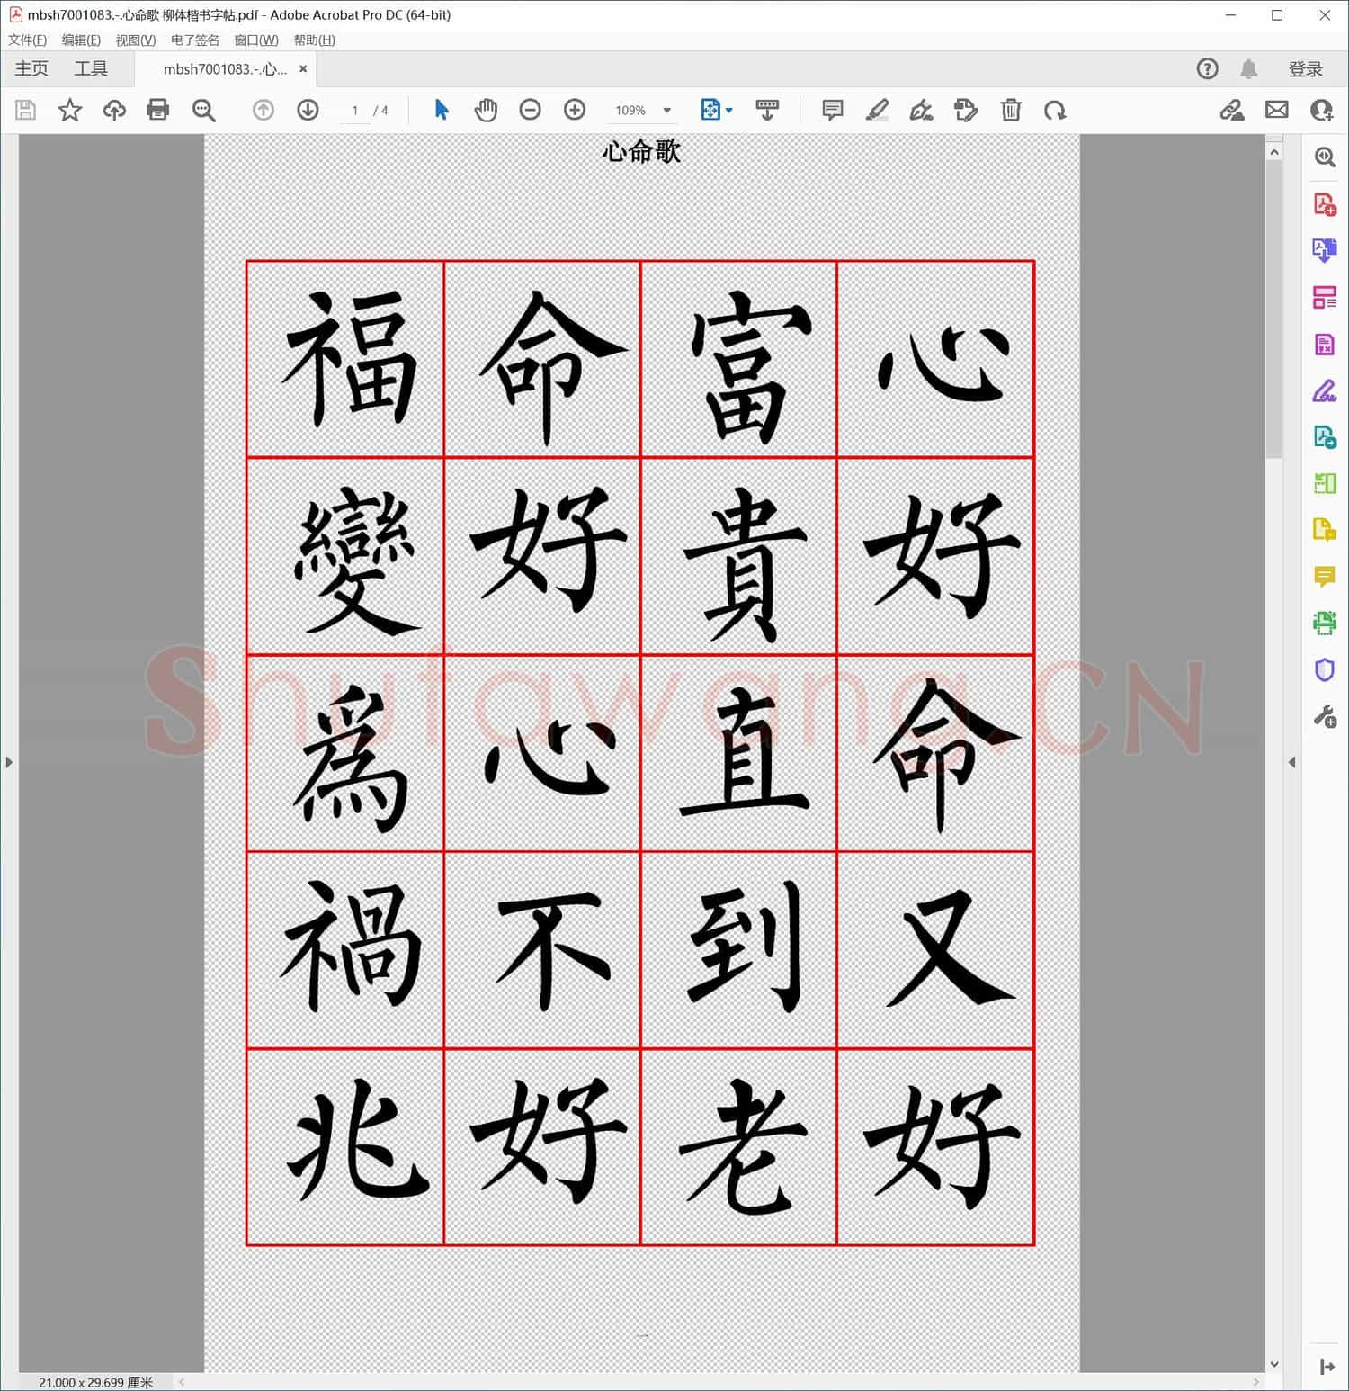Open the search magnifier in right sidebar
The width and height of the screenshot is (1349, 1391).
[x=1324, y=158]
